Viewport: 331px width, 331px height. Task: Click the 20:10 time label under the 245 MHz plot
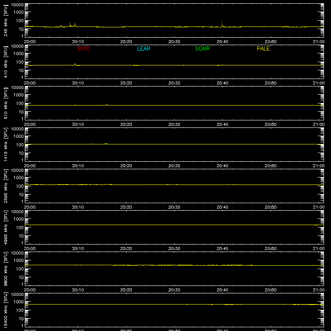78,42
